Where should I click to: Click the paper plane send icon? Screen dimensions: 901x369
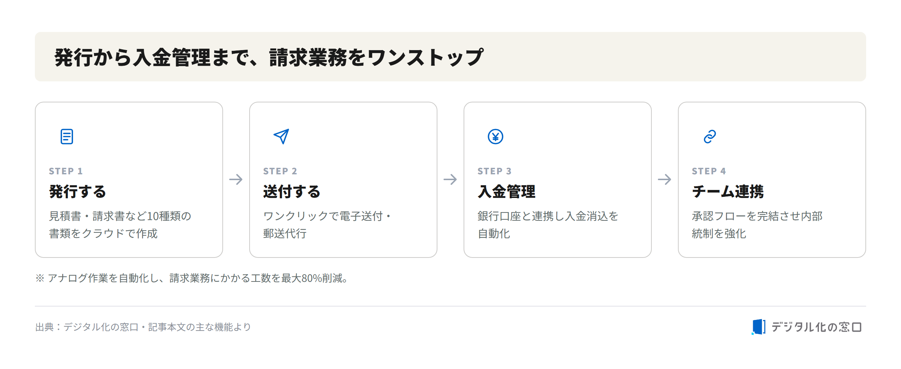[281, 137]
